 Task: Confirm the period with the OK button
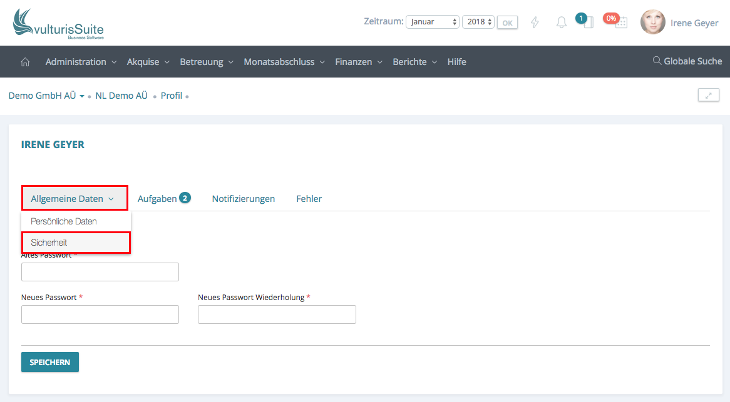click(x=507, y=23)
